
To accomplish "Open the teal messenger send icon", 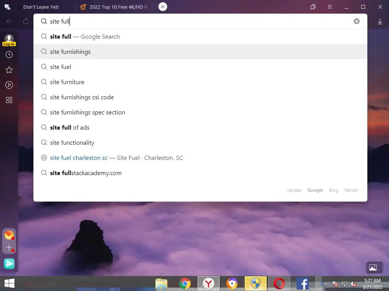I will point(9,264).
